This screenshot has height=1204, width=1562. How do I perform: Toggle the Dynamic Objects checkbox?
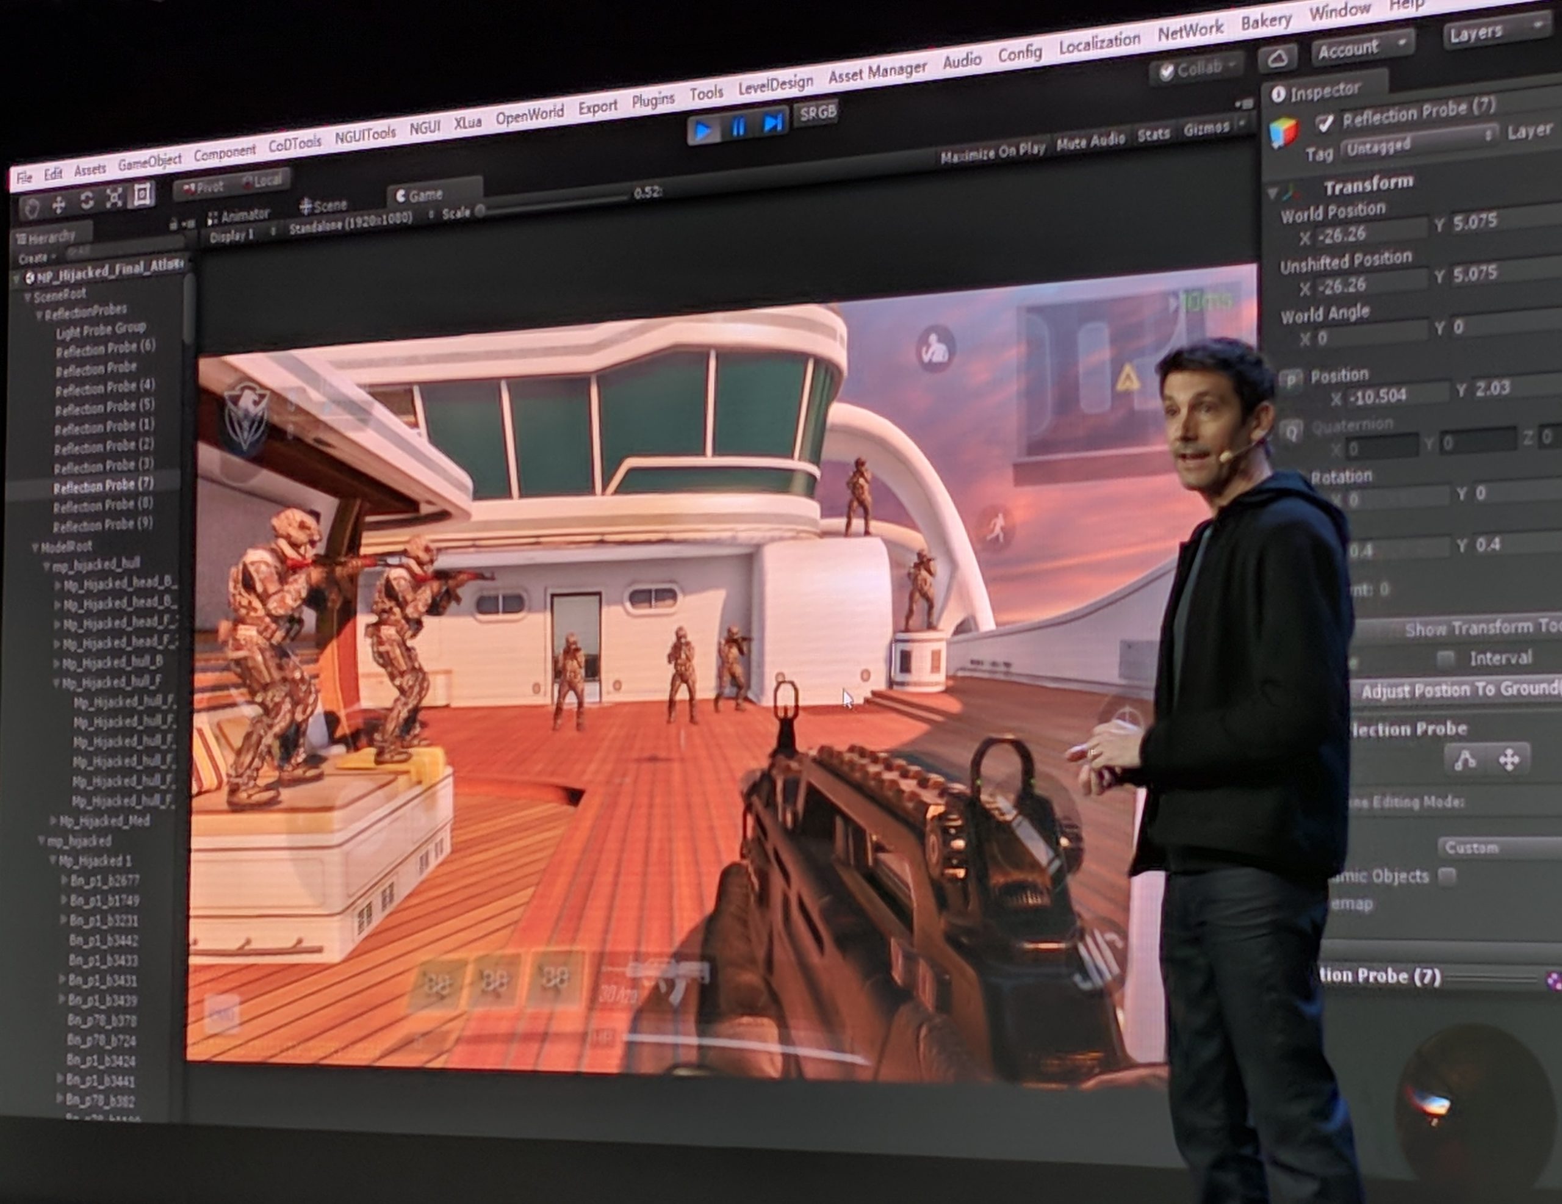click(1447, 876)
